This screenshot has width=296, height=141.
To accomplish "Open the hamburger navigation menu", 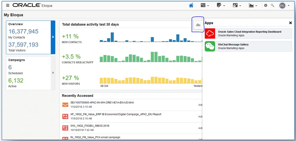I will coord(8,5).
